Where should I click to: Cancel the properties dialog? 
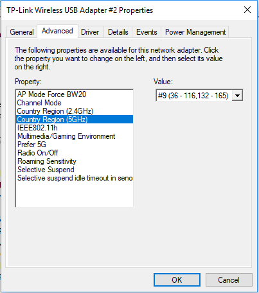coord(229,280)
